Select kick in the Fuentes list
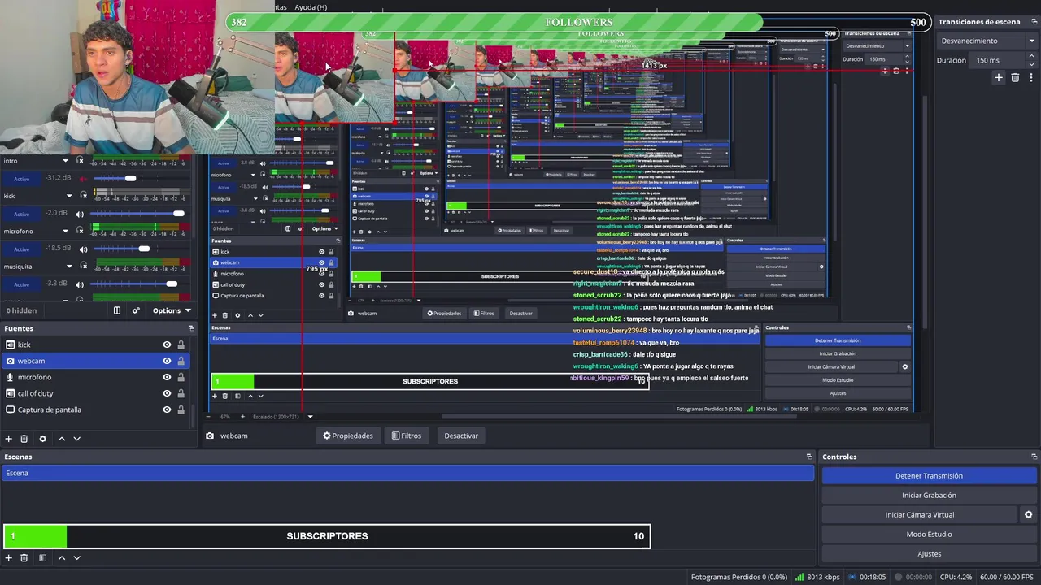Viewport: 1041px width, 585px height. tap(95, 344)
